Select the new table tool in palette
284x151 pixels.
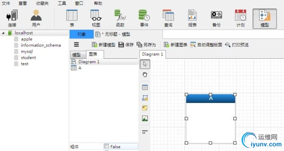145,87
